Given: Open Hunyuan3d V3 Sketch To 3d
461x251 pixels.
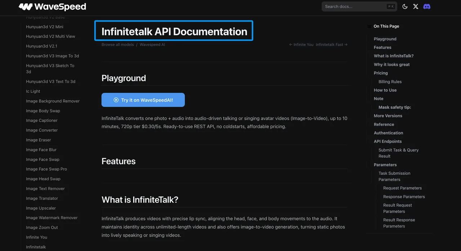Looking at the screenshot, I should 50,69.
